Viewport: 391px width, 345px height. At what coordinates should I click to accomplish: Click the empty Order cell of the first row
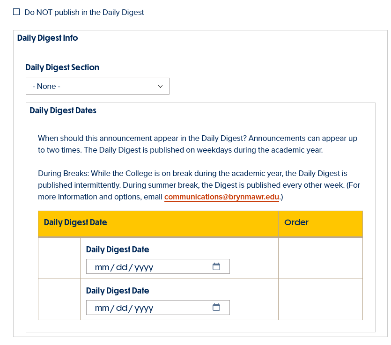coord(320,257)
